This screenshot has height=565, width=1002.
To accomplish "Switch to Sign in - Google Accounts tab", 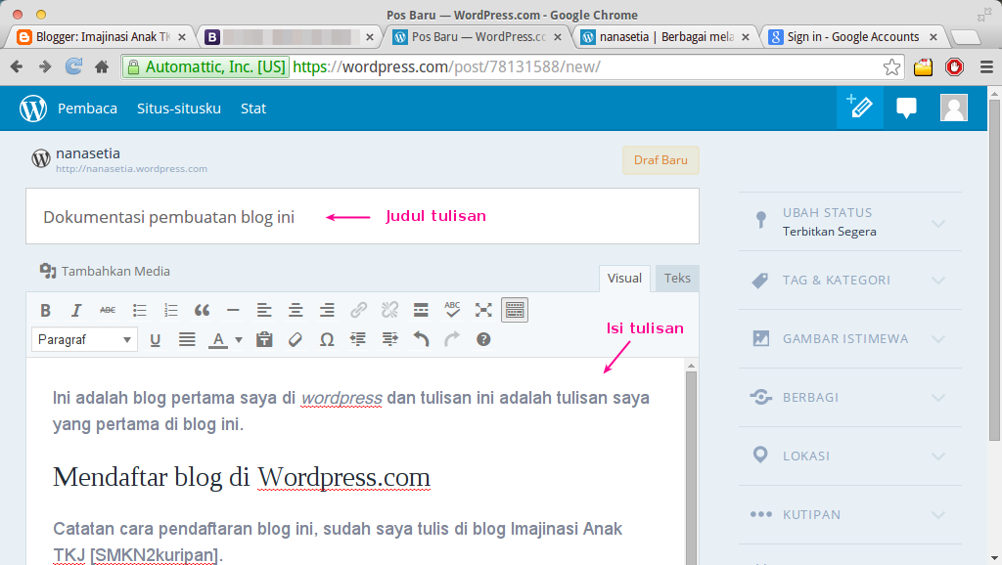I will (852, 37).
